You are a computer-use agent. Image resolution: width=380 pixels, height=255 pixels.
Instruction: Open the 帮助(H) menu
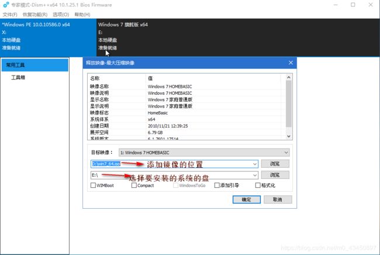(x=82, y=15)
